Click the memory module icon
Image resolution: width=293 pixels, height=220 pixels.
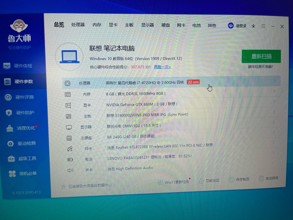pos(68,94)
